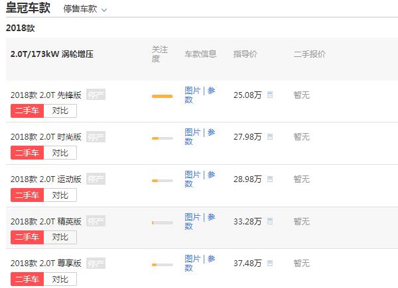This screenshot has width=398, height=288.
Task: Expand the 停售车款 dropdown
Action: 85,9
